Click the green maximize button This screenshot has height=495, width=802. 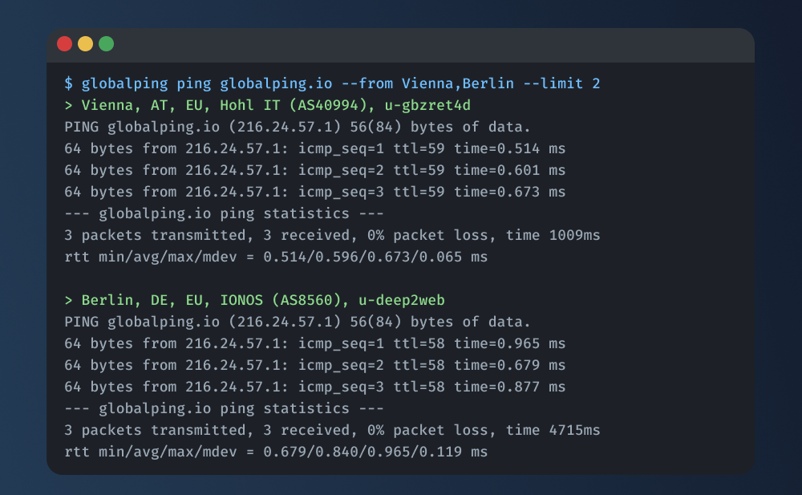point(104,44)
